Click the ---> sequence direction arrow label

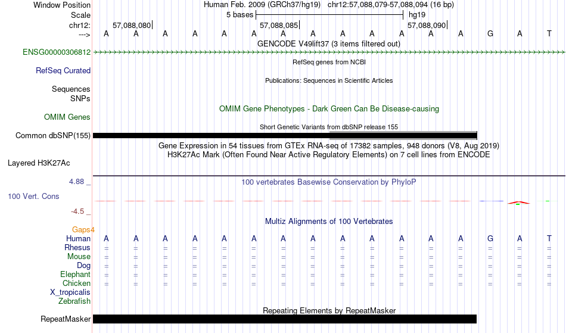[85, 35]
